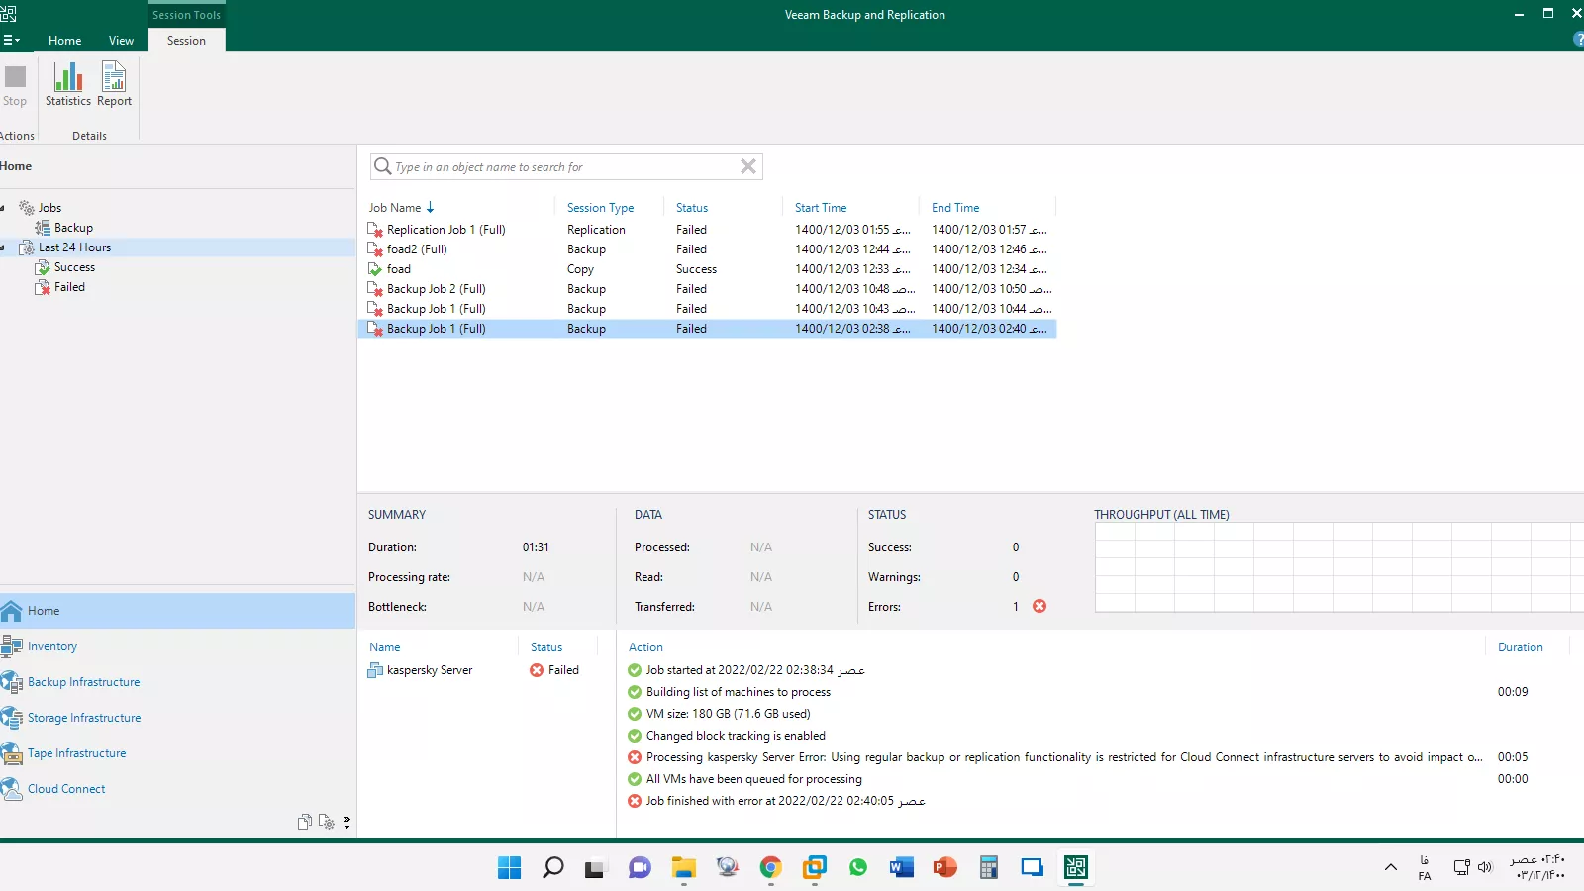
Task: Click the magnifier search icon
Action: click(382, 166)
